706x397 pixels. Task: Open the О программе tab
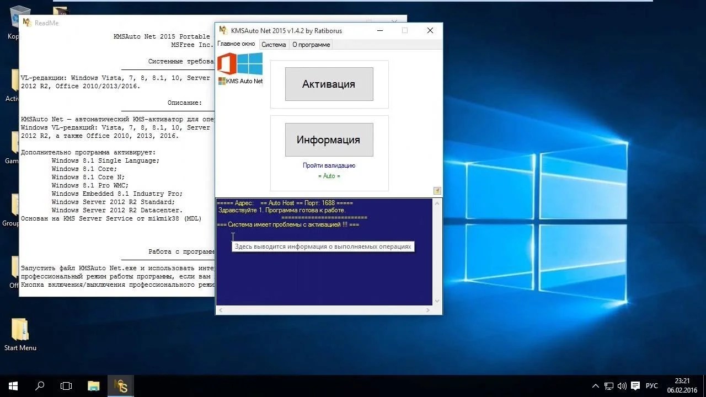coord(311,44)
